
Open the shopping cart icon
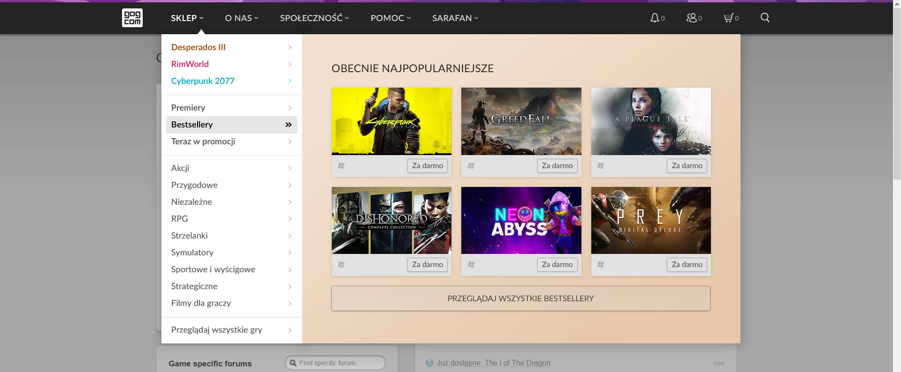pos(728,18)
